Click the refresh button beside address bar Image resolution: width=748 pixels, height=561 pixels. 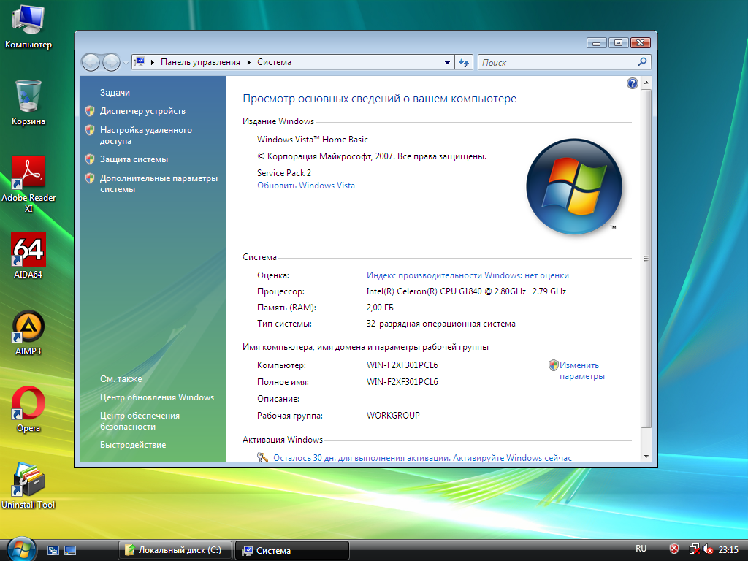464,63
